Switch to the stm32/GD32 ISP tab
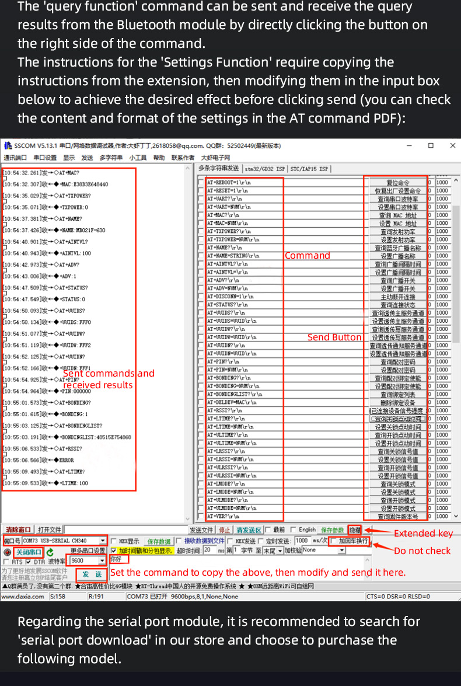The height and width of the screenshot is (686, 461). (x=264, y=169)
